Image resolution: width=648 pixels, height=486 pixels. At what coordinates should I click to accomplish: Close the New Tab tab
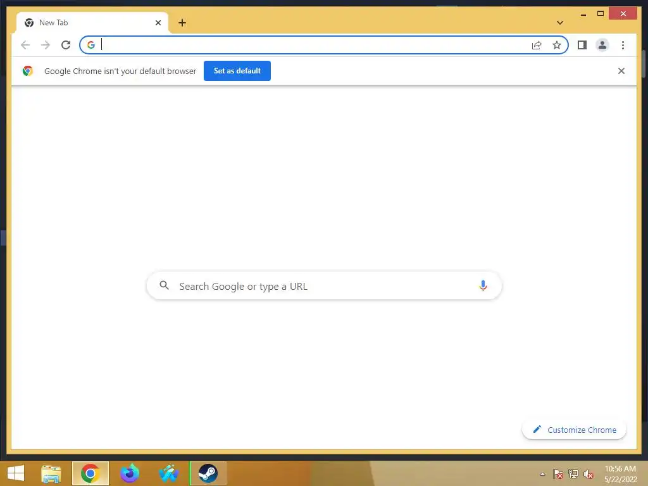[x=158, y=23]
